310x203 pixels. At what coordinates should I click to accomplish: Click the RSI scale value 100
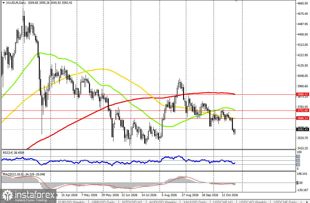[299, 152]
